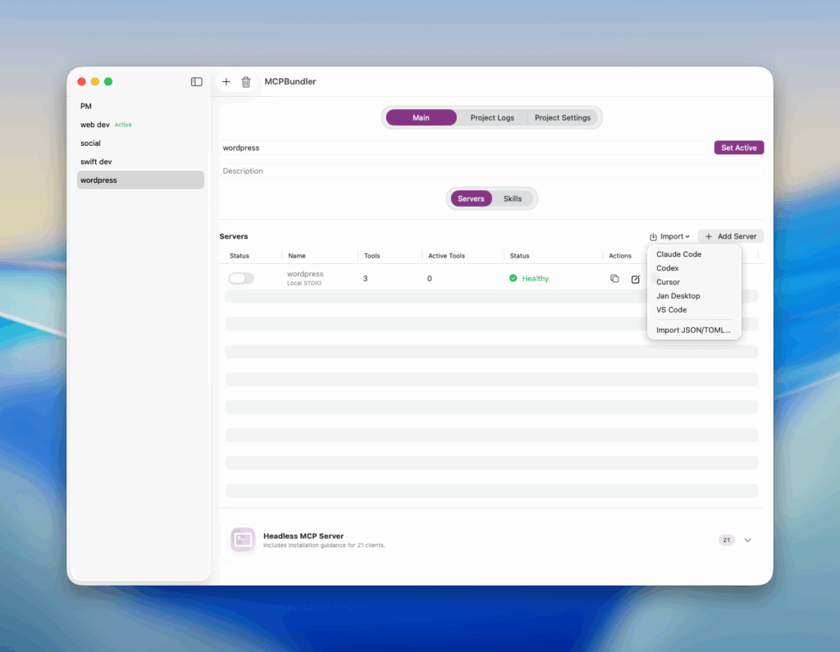Click the Headless MCP Server terminal icon
This screenshot has height=652, width=840.
coord(243,540)
